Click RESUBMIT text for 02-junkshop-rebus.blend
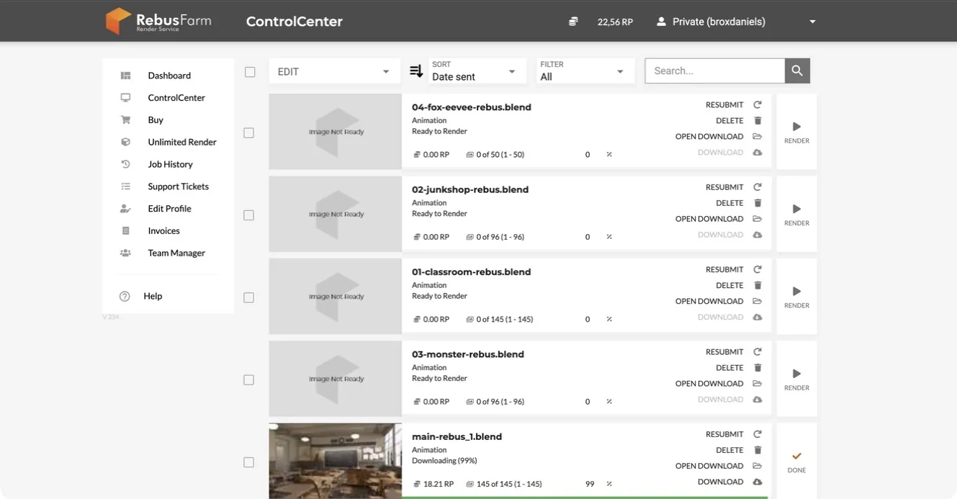This screenshot has height=499, width=957. pyautogui.click(x=724, y=187)
